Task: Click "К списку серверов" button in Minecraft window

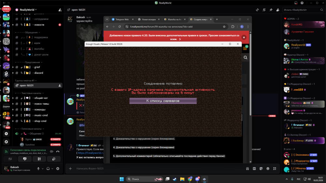Action: point(163,101)
